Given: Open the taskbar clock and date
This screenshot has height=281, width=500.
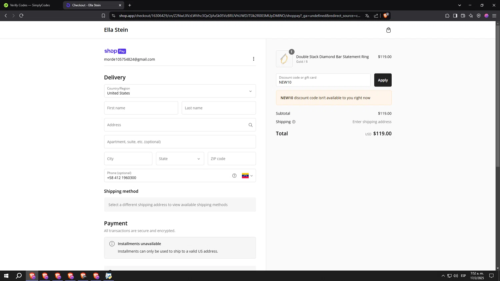Looking at the screenshot, I should pyautogui.click(x=477, y=276).
